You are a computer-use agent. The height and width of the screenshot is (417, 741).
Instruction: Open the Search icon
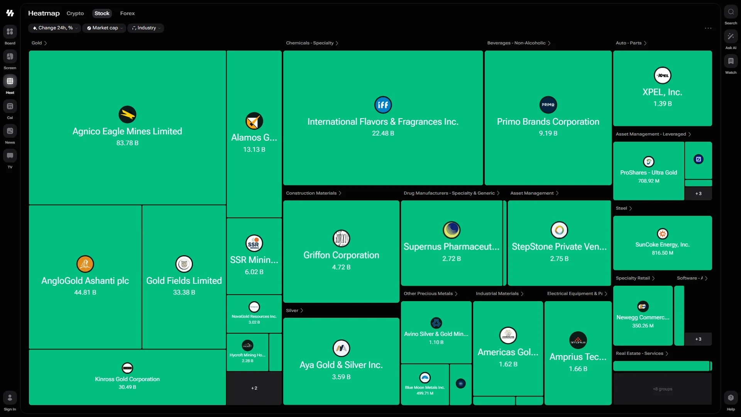click(731, 12)
